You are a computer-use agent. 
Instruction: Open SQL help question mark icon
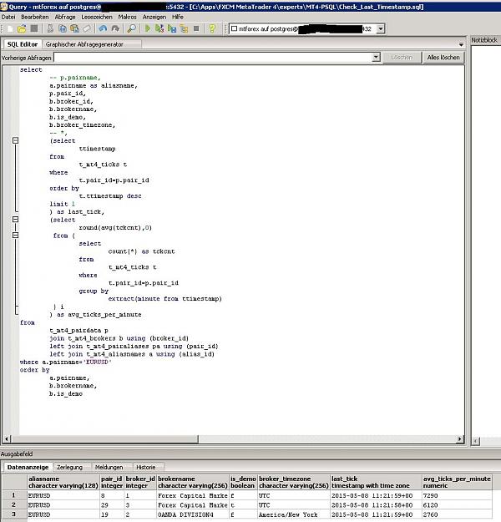(x=212, y=29)
